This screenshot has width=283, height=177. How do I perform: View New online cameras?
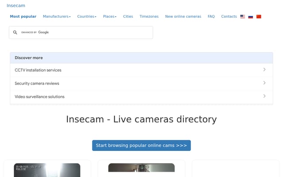[183, 16]
